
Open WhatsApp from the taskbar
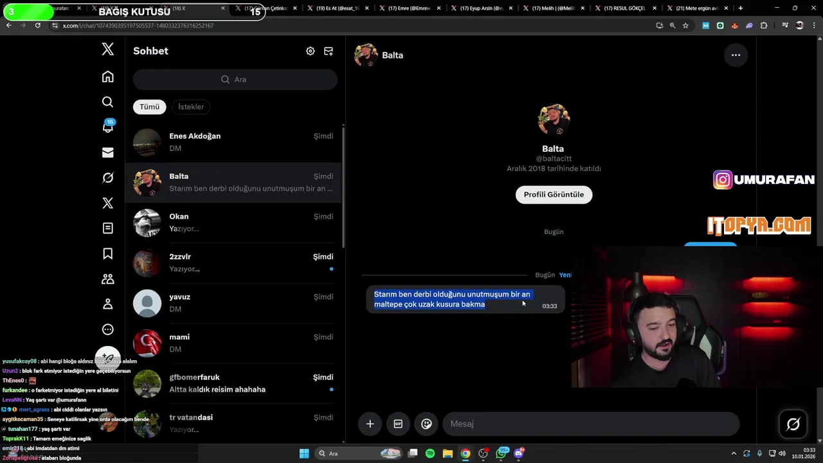(502, 453)
